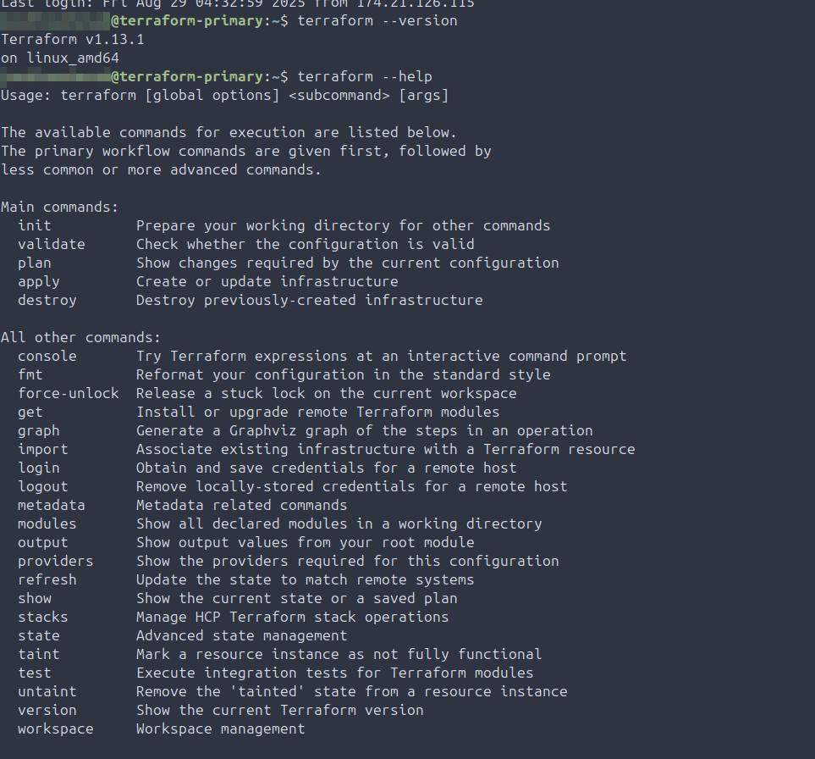Screen dimensions: 815x759
Task: Click the 'force-unlock' command name
Action: (x=69, y=393)
